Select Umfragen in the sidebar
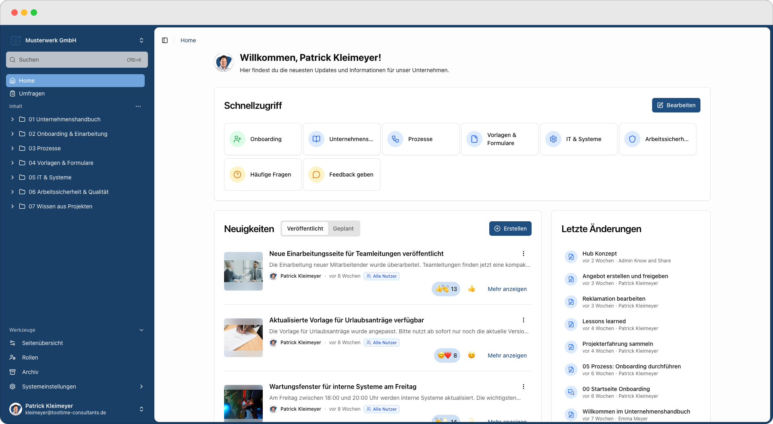Image resolution: width=773 pixels, height=424 pixels. point(75,94)
